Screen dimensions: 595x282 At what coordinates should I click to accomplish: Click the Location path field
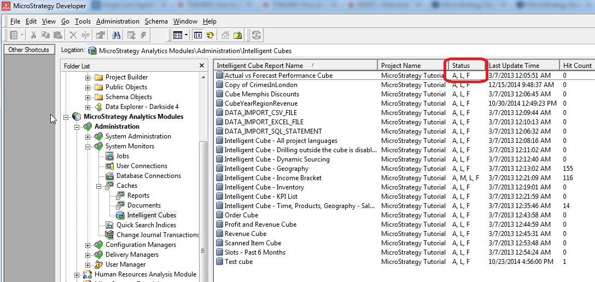pos(340,50)
